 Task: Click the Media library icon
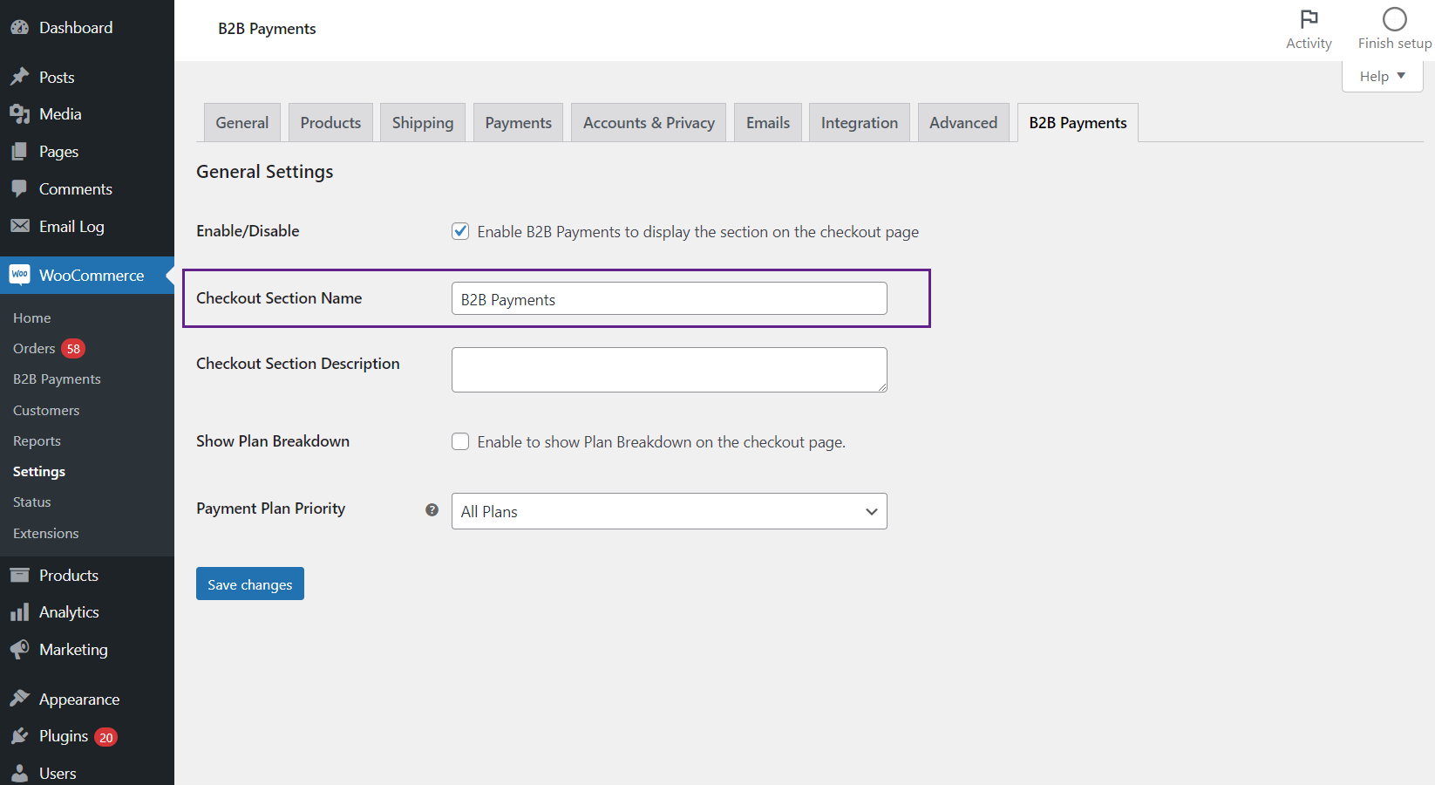tap(19, 114)
